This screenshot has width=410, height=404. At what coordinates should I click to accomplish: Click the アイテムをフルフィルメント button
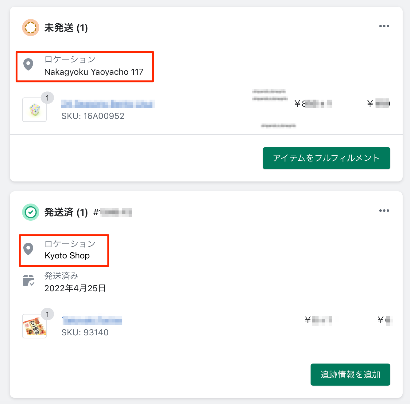[326, 158]
